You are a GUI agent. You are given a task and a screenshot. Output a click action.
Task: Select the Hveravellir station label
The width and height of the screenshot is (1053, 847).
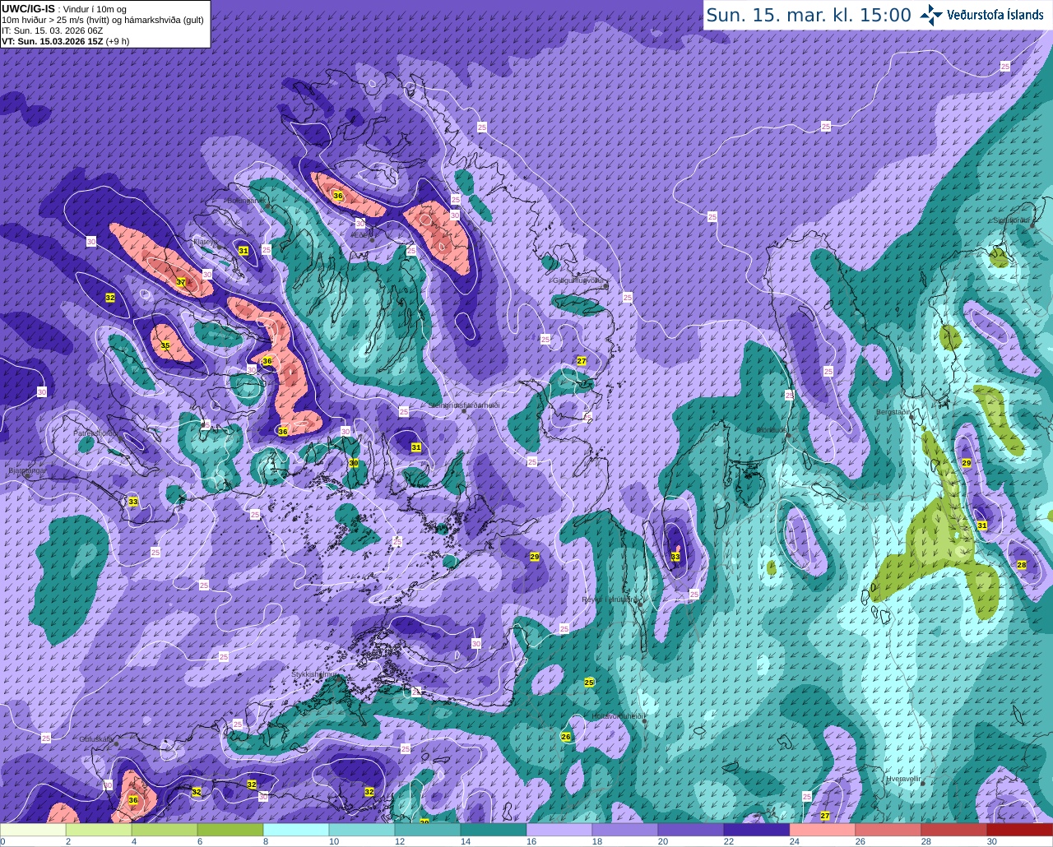click(x=903, y=779)
